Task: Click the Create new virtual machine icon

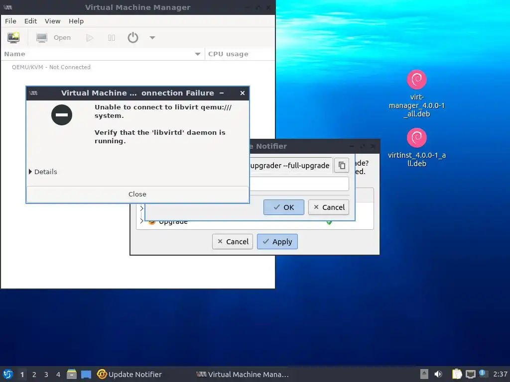Action: click(x=13, y=38)
